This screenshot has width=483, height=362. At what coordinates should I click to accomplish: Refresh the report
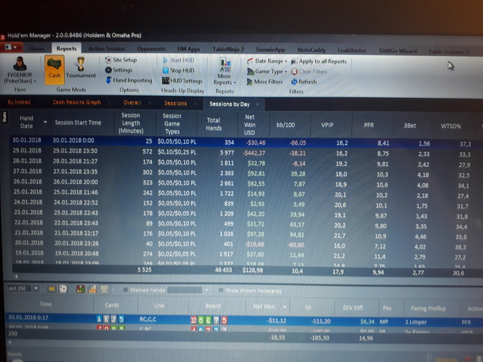click(x=304, y=81)
